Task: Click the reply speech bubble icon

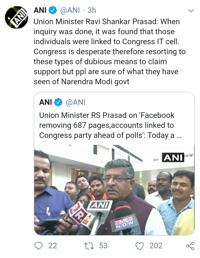Action: [38, 246]
